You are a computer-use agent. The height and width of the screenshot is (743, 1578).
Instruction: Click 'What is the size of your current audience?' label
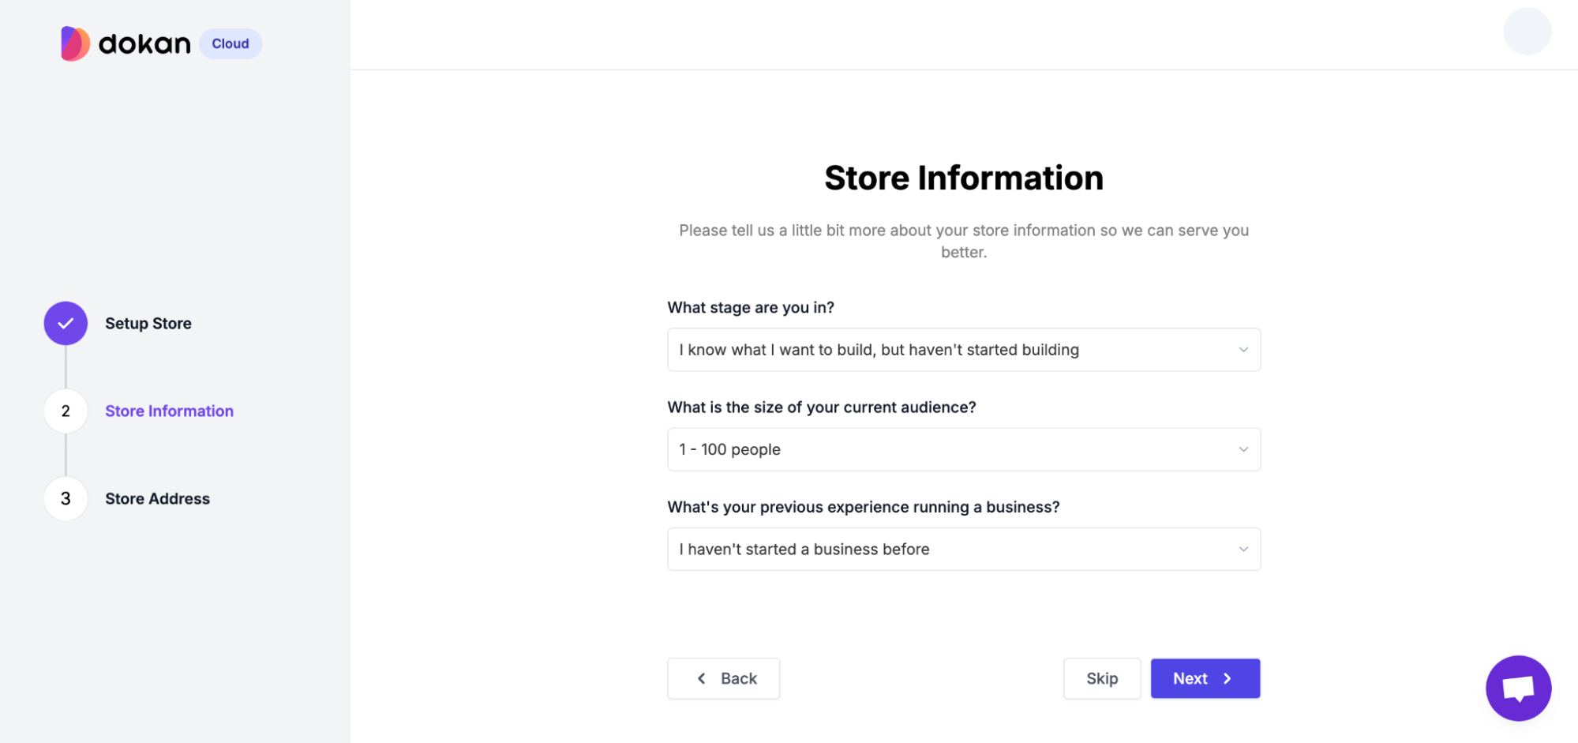[822, 407]
